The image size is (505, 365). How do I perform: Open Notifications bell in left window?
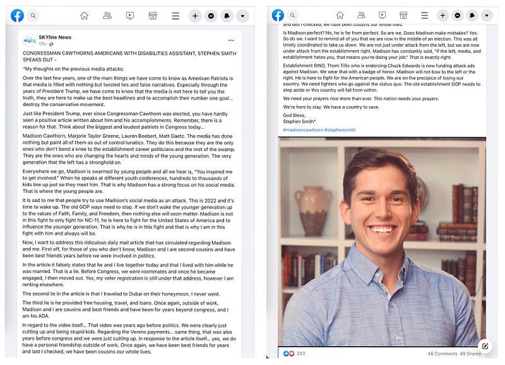(227, 16)
